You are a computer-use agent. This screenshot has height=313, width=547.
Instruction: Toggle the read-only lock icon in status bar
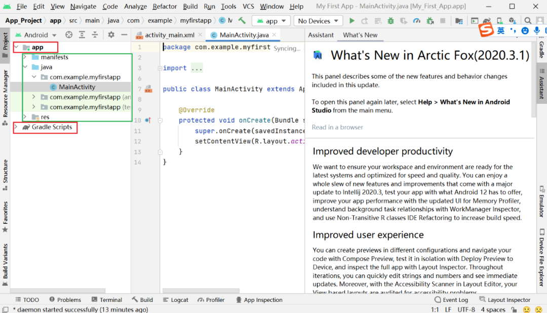[514, 309]
